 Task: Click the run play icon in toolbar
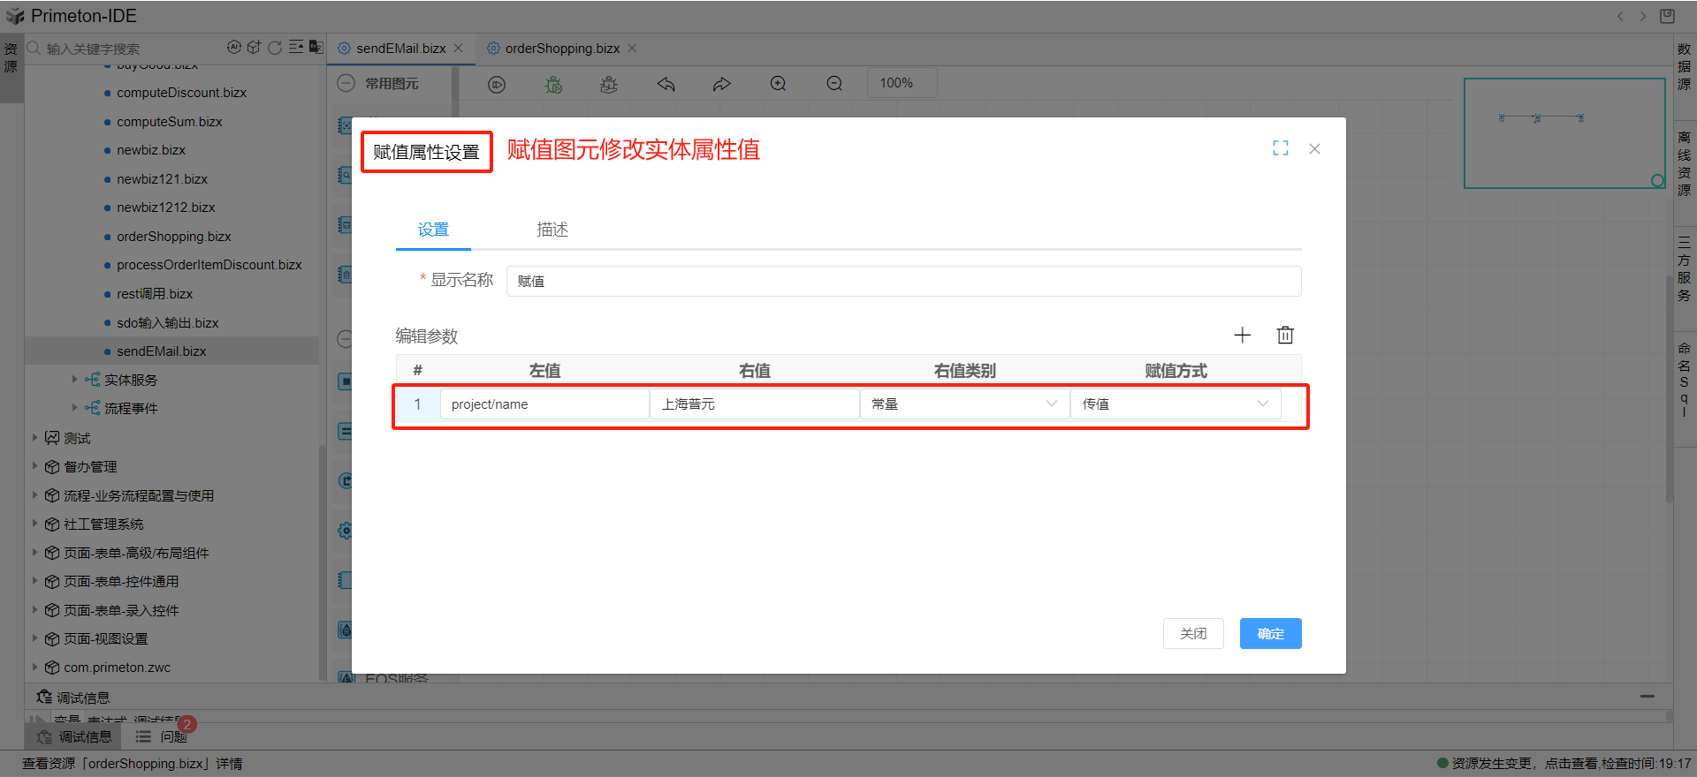497,84
